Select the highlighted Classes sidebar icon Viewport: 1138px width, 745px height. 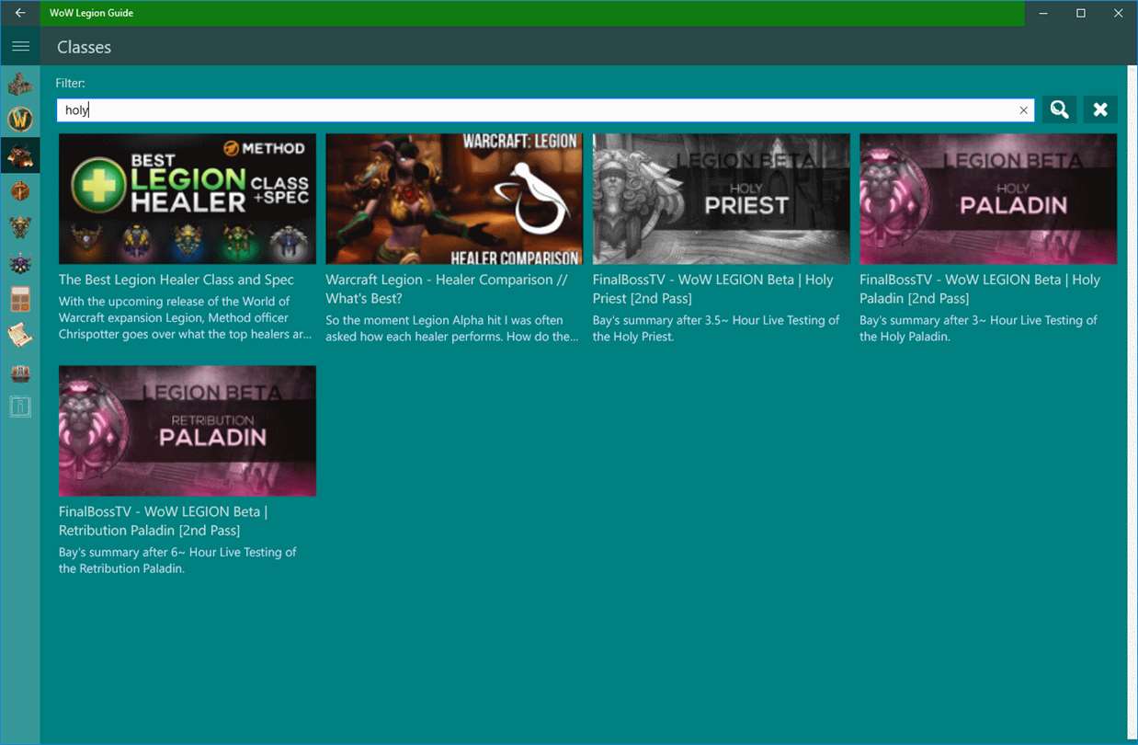point(20,156)
